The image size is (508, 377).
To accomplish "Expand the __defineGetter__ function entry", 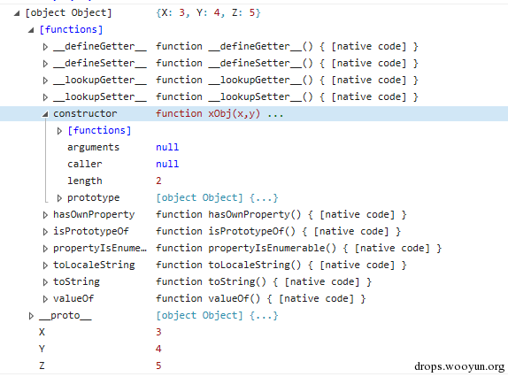I will 45,47.
